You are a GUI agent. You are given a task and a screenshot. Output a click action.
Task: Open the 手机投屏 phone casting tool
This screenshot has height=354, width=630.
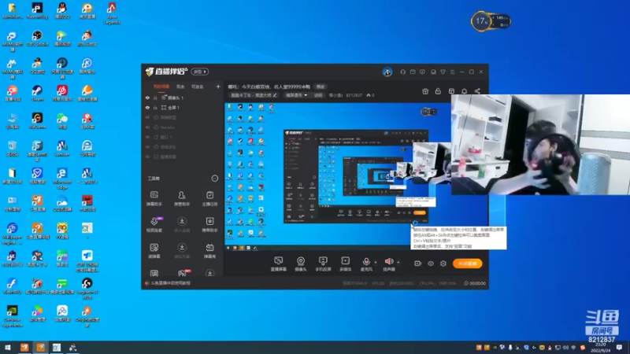click(323, 264)
